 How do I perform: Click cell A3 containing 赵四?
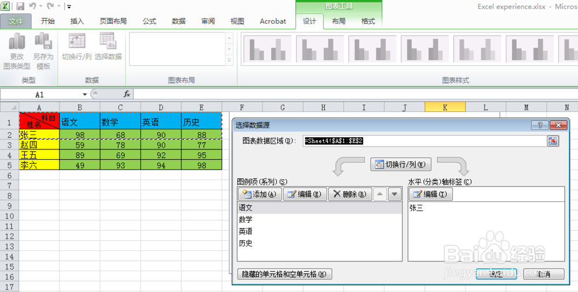point(39,145)
